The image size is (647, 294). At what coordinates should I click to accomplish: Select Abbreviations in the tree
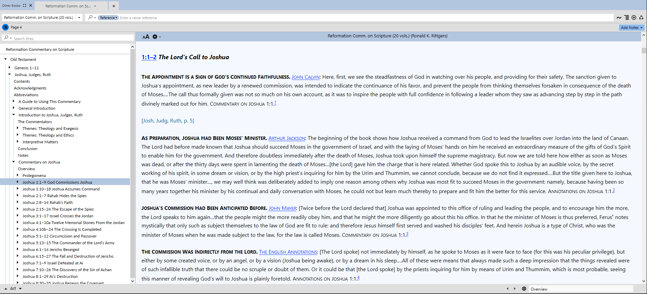26,95
